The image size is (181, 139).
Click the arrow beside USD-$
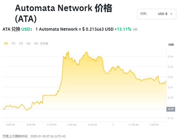[171, 14]
